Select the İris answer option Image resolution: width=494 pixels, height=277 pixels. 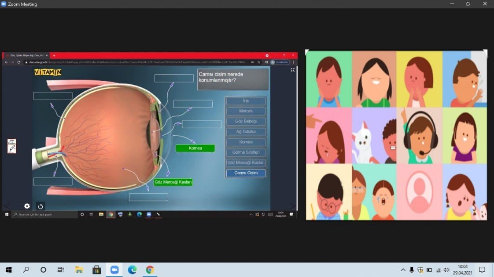pyautogui.click(x=246, y=101)
